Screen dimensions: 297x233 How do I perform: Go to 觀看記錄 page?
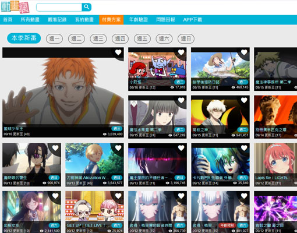pyautogui.click(x=57, y=20)
